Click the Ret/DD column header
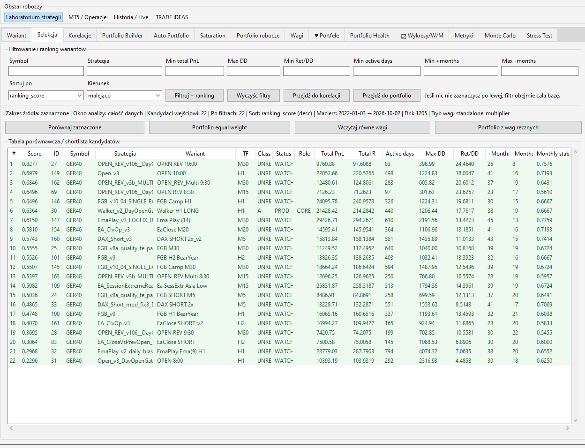The width and height of the screenshot is (585, 448). click(470, 154)
